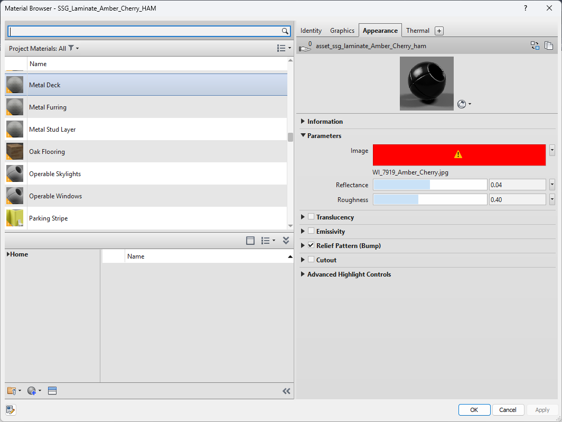The height and width of the screenshot is (422, 562).
Task: Open the asset browser icon
Action: pyautogui.click(x=52, y=391)
